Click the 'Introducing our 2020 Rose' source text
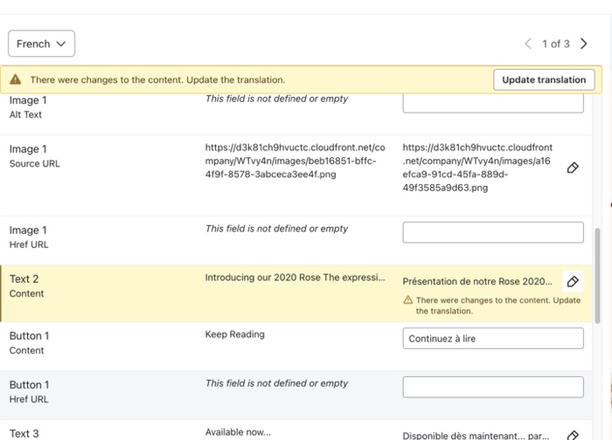The image size is (612, 440). 294,278
